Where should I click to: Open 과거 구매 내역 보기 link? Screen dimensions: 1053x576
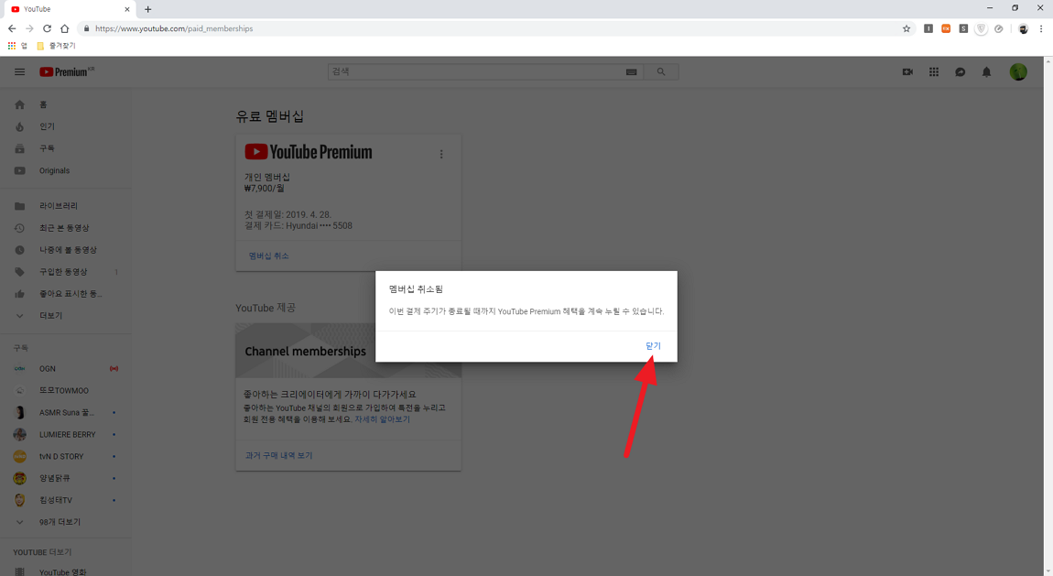pyautogui.click(x=278, y=455)
